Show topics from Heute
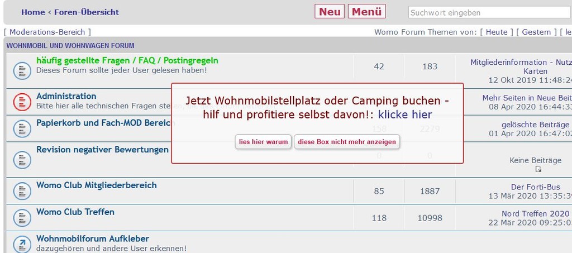Screen dimensions: 572x253 click(x=497, y=32)
